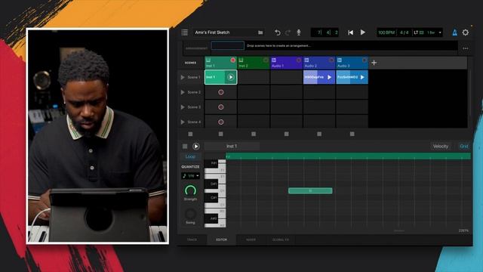Switch to the Global FX tab
Viewport: 483px width, 272px height.
[x=281, y=240]
